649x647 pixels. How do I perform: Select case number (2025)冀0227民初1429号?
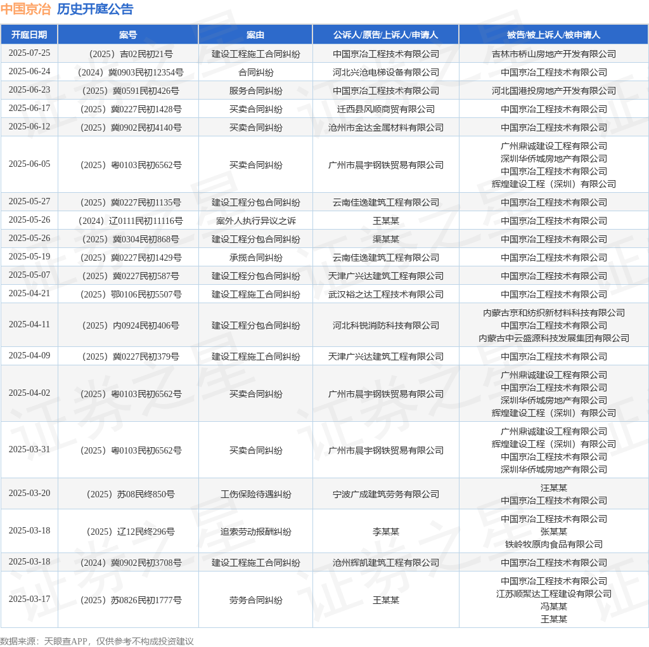pos(131,258)
